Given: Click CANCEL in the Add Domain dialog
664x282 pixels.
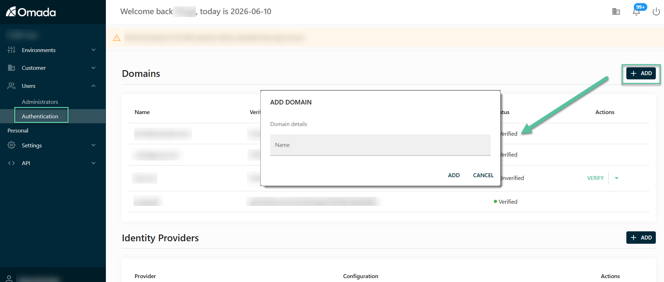Looking at the screenshot, I should point(483,175).
